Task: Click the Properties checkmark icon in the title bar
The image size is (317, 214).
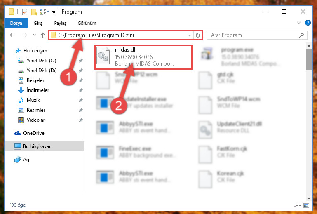Action: (24, 12)
